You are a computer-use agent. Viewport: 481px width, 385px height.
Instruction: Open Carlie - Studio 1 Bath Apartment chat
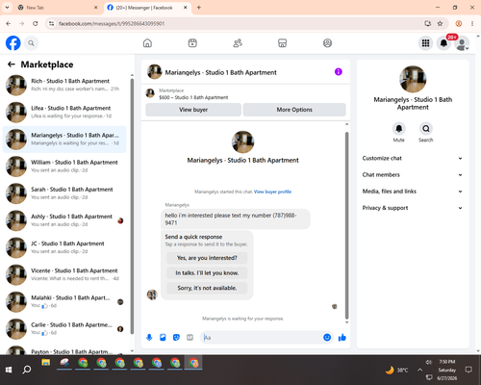[64, 329]
